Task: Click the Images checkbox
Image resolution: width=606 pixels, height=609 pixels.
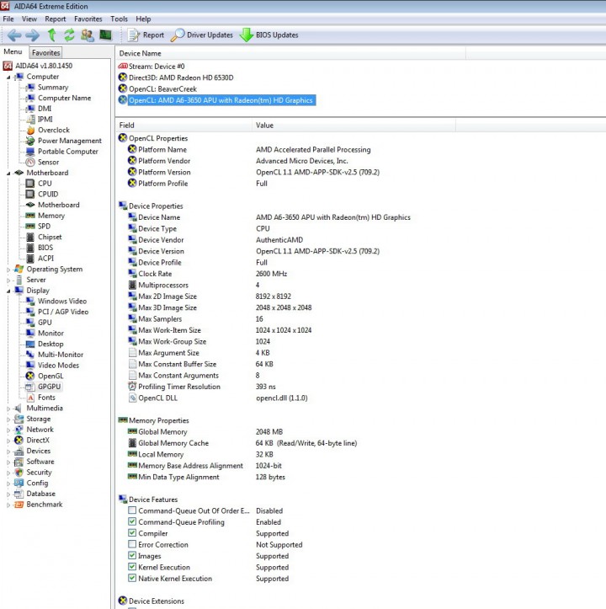Action: click(132, 555)
